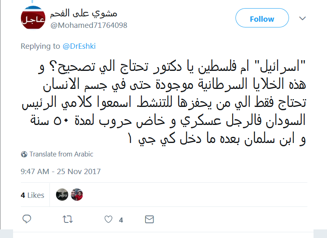Open the @Mohamed71764098 handle link
The width and height of the screenshot is (327, 238).
(x=89, y=25)
